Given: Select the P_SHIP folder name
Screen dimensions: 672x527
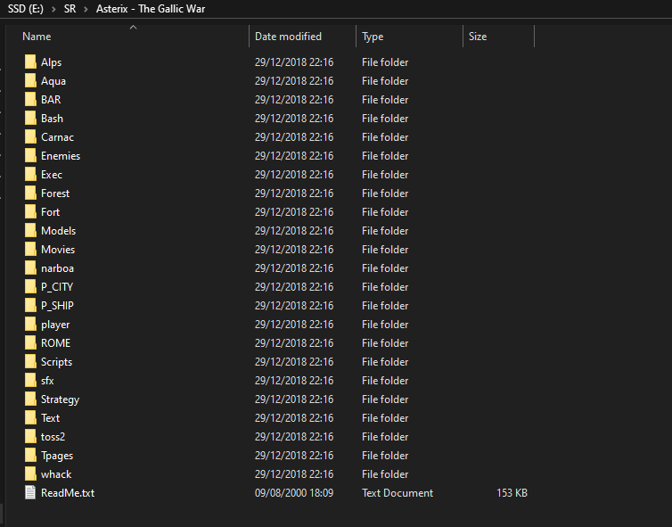Looking at the screenshot, I should [x=57, y=306].
